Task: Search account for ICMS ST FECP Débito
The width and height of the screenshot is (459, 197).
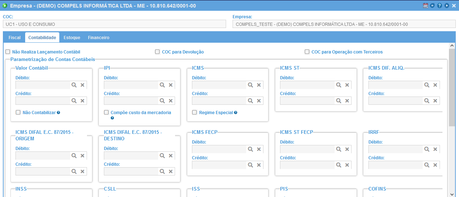Action: point(338,149)
